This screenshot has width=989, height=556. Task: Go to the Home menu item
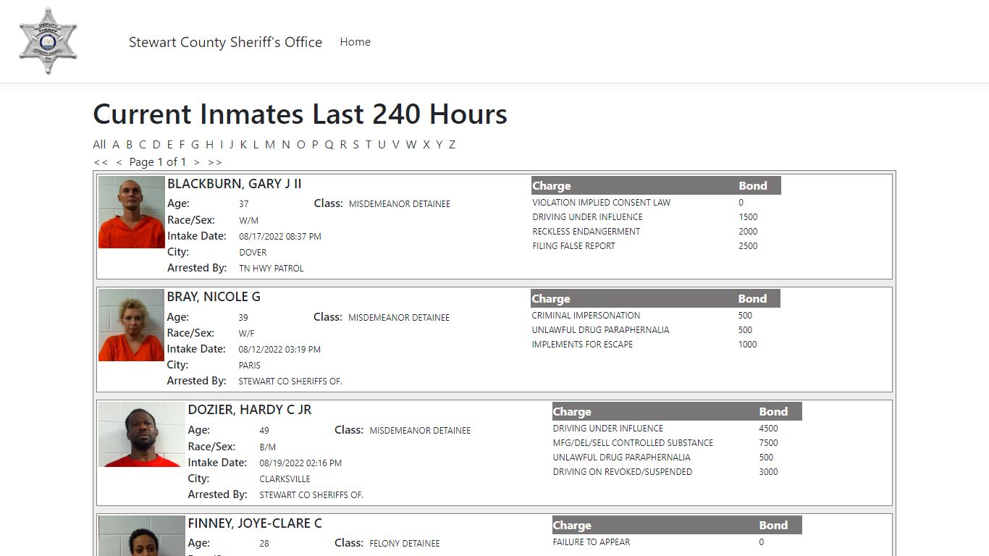pos(355,42)
